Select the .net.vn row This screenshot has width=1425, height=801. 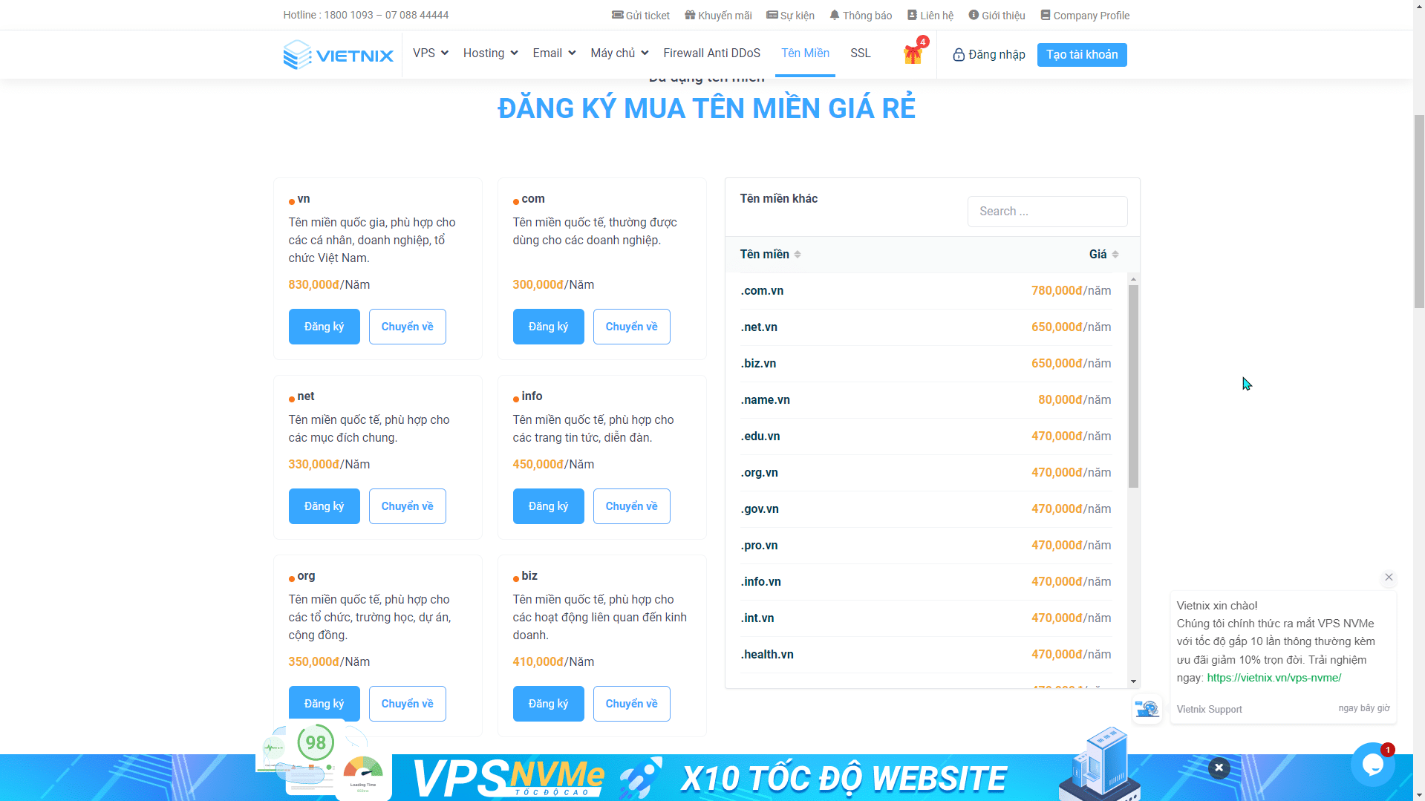click(x=925, y=327)
